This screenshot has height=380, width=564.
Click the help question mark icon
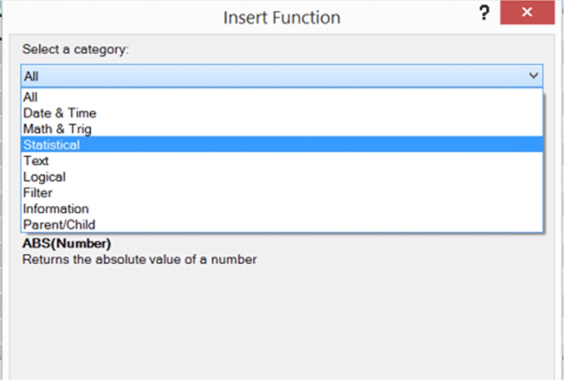(x=483, y=14)
